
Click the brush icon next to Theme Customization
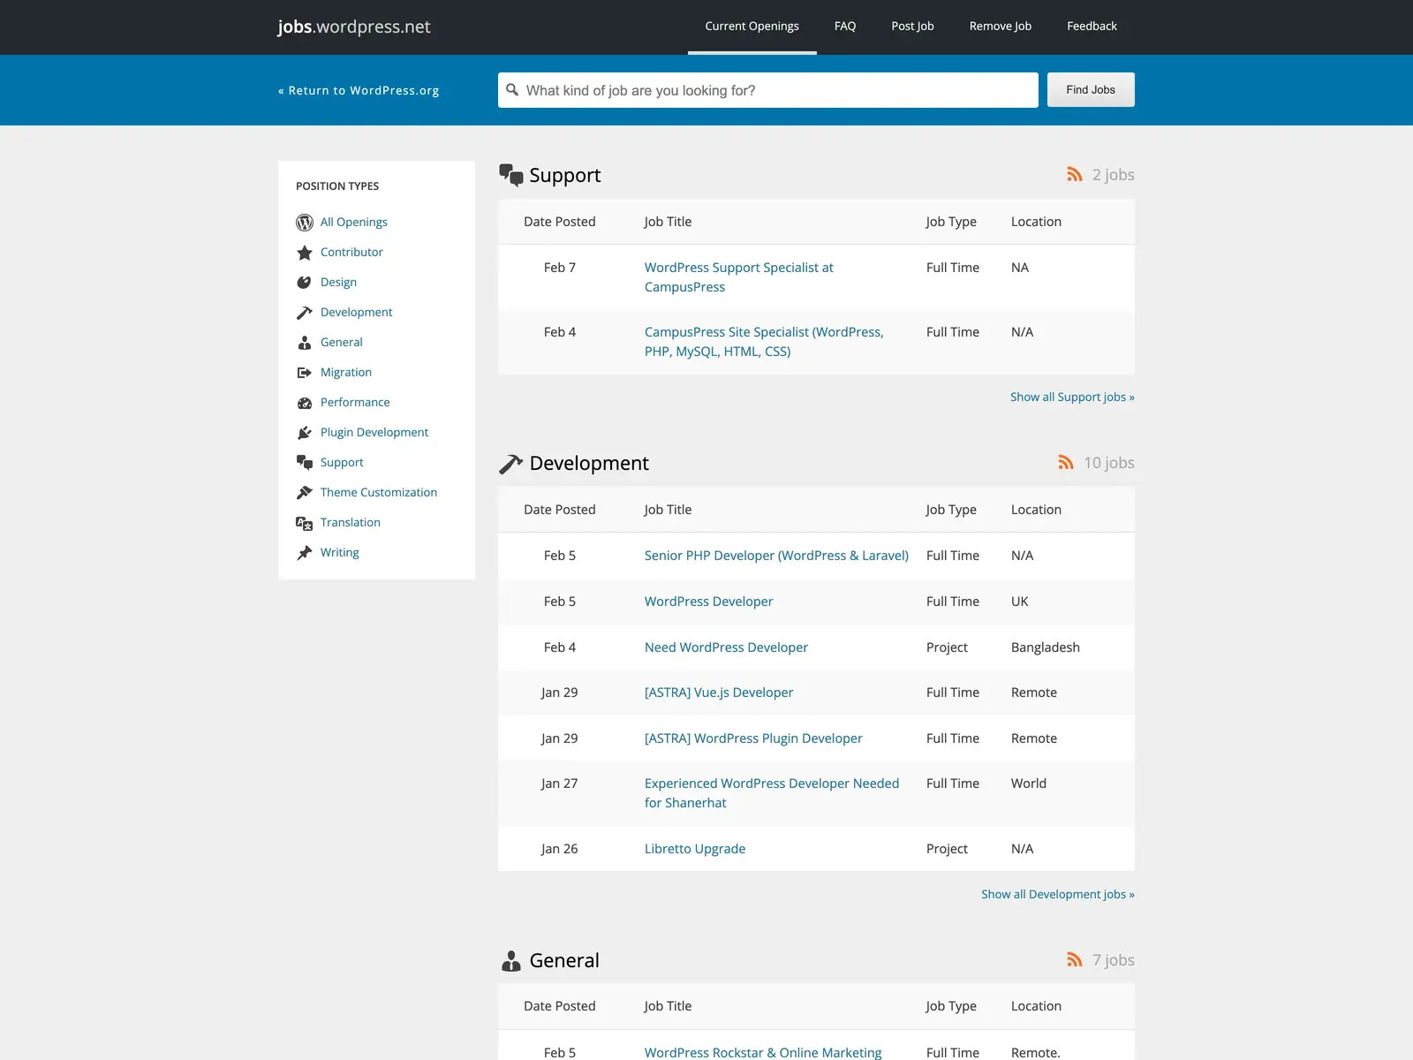pyautogui.click(x=305, y=493)
